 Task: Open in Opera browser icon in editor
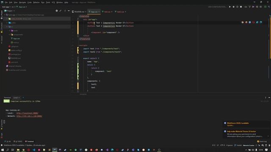coord(253,22)
